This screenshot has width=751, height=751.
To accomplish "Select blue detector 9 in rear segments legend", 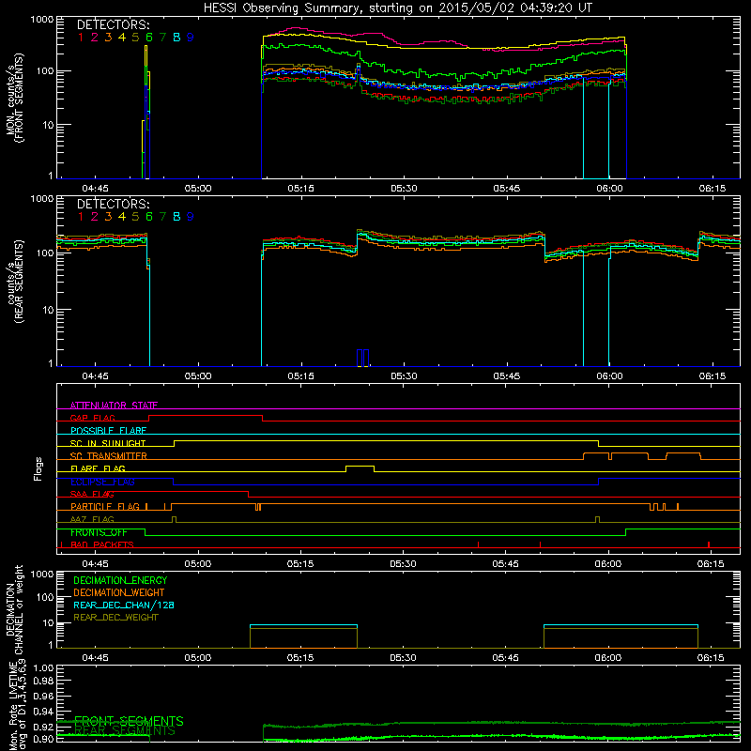I will click(191, 217).
